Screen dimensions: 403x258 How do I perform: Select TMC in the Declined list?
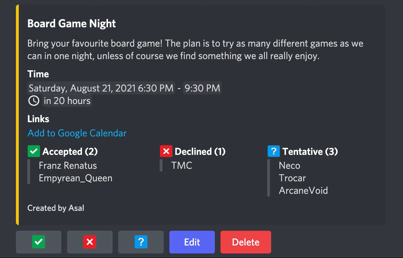(182, 166)
